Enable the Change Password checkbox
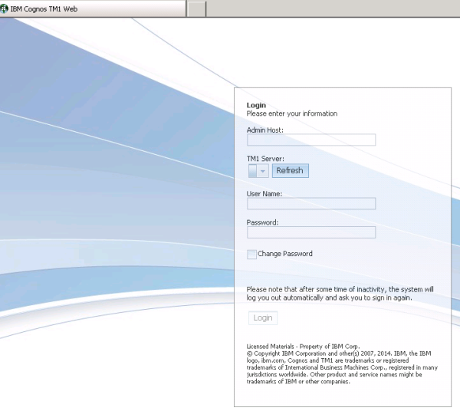Screen dimensions: 460x411 251,255
